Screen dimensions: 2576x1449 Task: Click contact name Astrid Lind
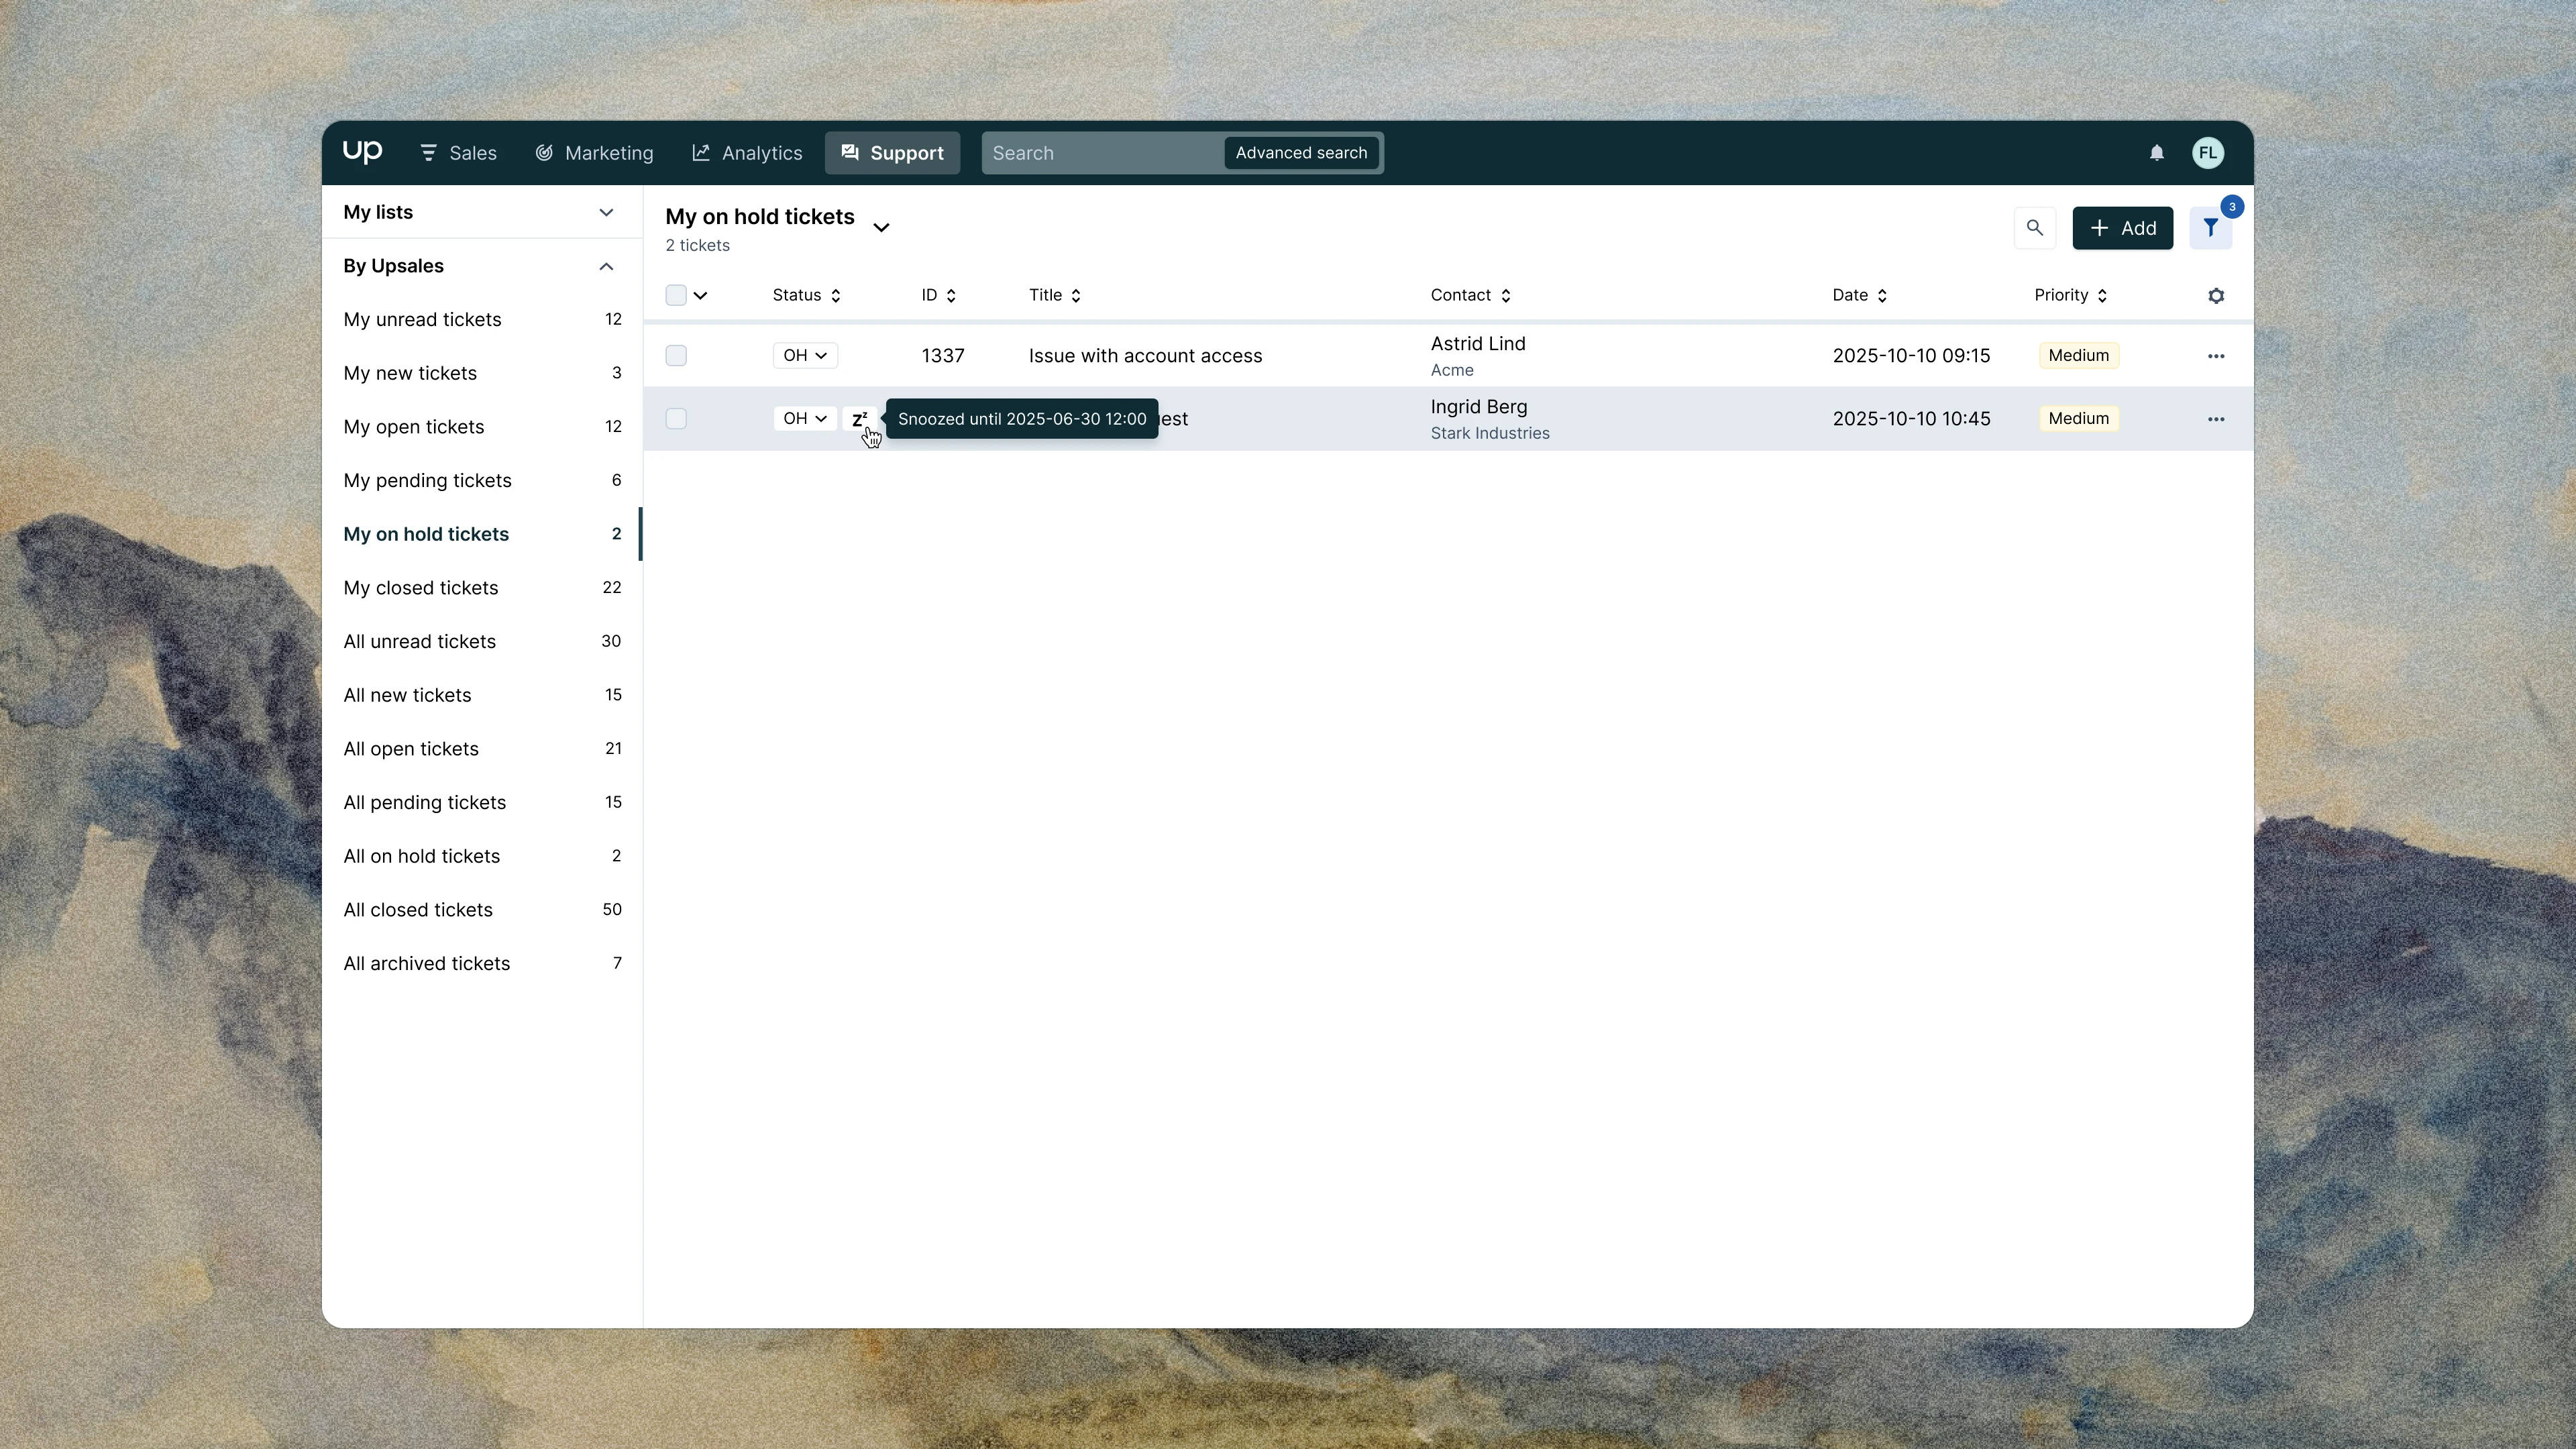[1478, 344]
